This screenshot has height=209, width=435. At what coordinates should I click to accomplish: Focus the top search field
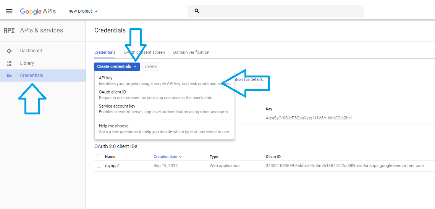(275, 11)
